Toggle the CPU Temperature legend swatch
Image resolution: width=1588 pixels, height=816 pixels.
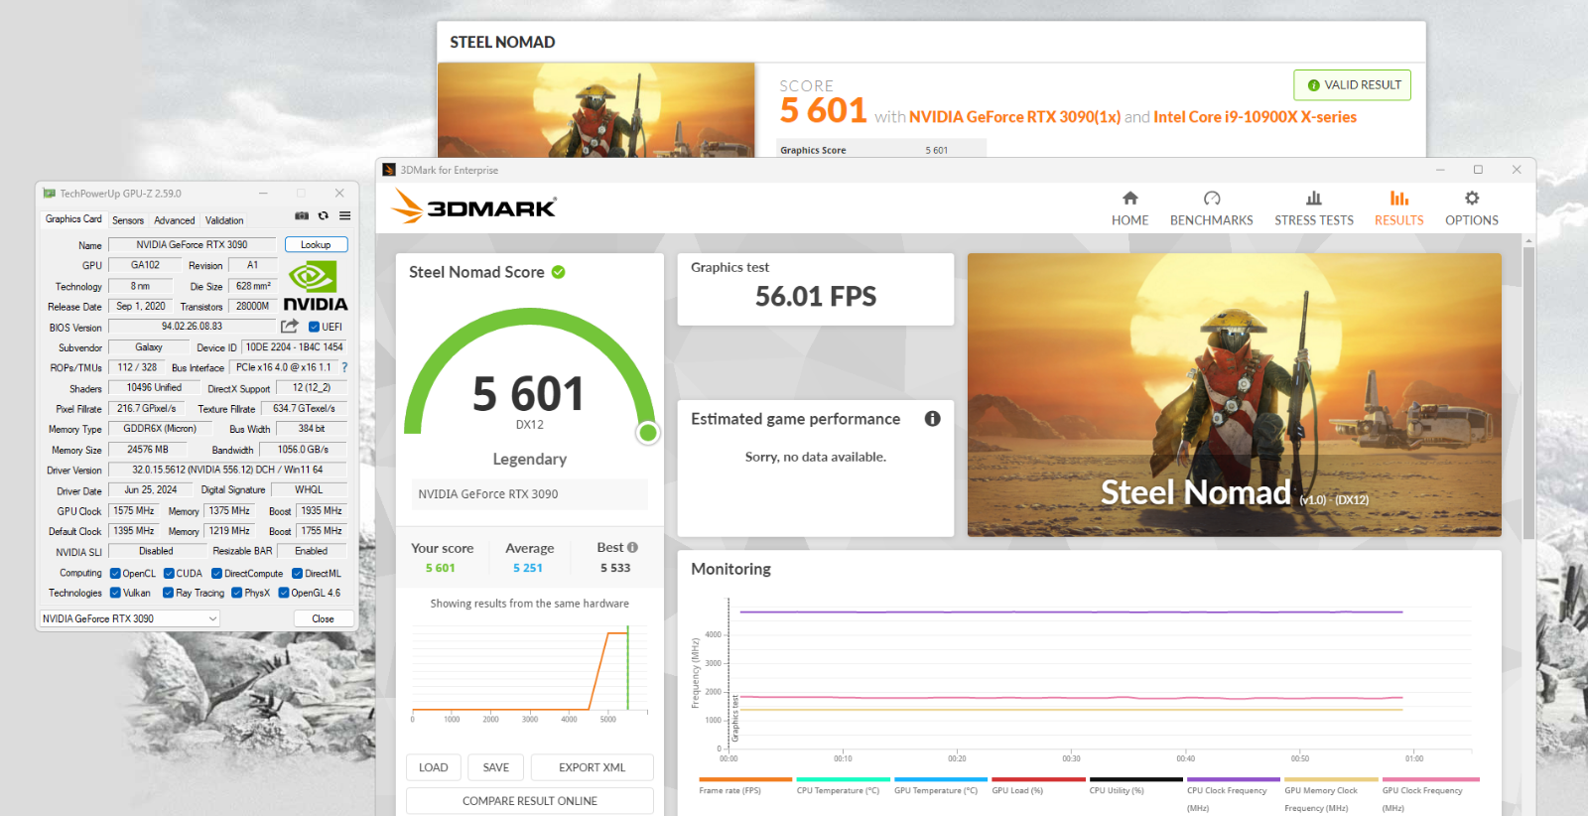(x=842, y=779)
